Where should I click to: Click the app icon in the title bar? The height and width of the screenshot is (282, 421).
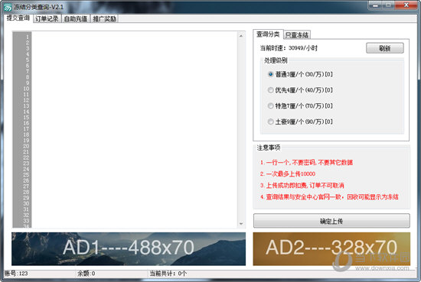8,7
